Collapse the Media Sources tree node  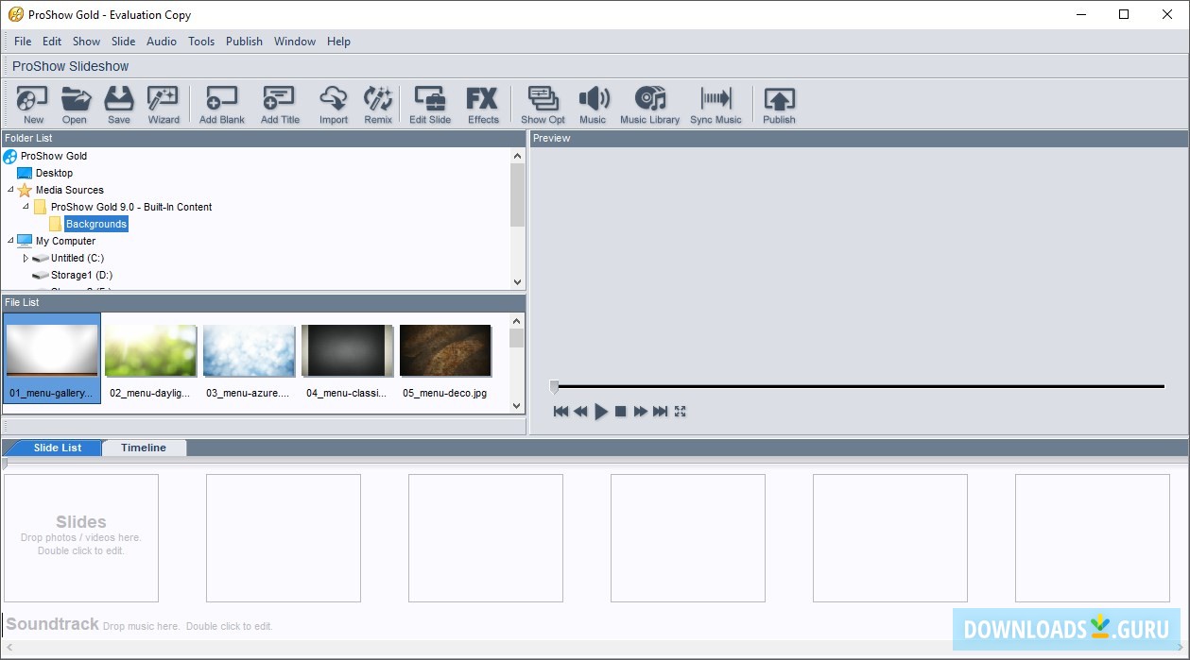(x=10, y=190)
